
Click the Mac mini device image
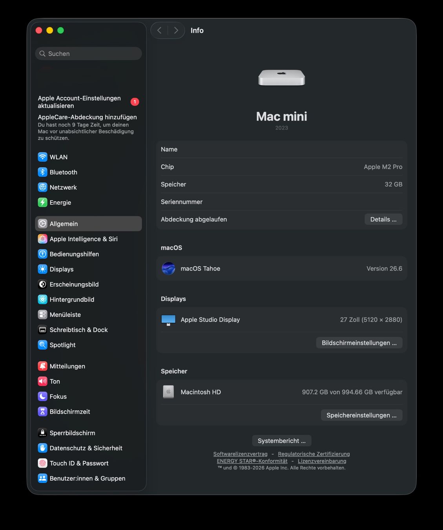click(x=282, y=78)
